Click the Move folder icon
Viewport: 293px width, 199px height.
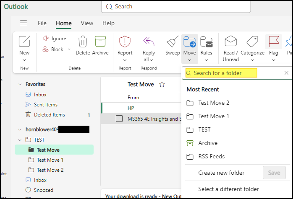click(189, 42)
